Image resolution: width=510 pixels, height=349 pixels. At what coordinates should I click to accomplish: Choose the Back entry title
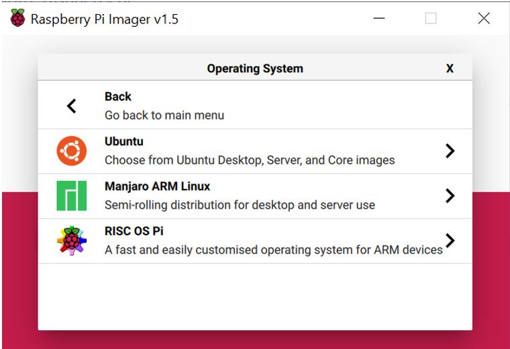pos(118,96)
